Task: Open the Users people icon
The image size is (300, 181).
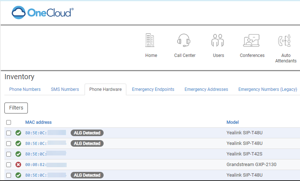Action: click(x=218, y=40)
